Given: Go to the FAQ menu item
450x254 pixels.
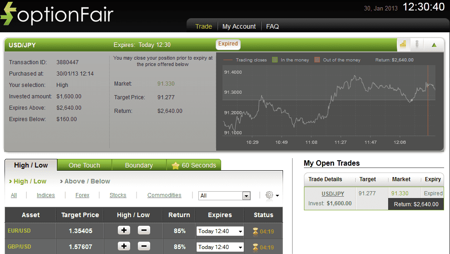Looking at the screenshot, I should click(x=273, y=26).
